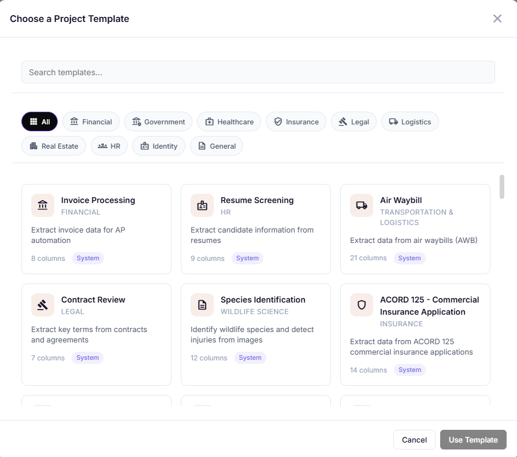Click the Search templates input field
Screen dimensions: 517x457
coord(258,72)
